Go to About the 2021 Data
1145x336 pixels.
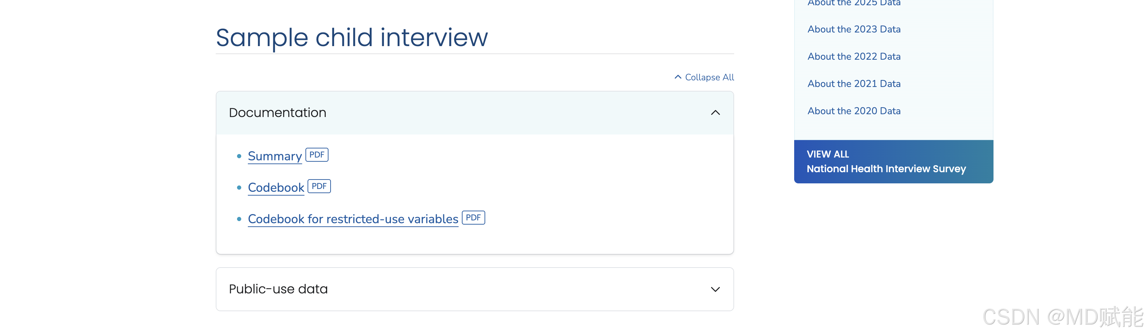coord(854,83)
